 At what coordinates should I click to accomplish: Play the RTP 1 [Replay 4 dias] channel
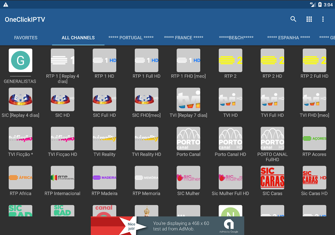(x=62, y=60)
